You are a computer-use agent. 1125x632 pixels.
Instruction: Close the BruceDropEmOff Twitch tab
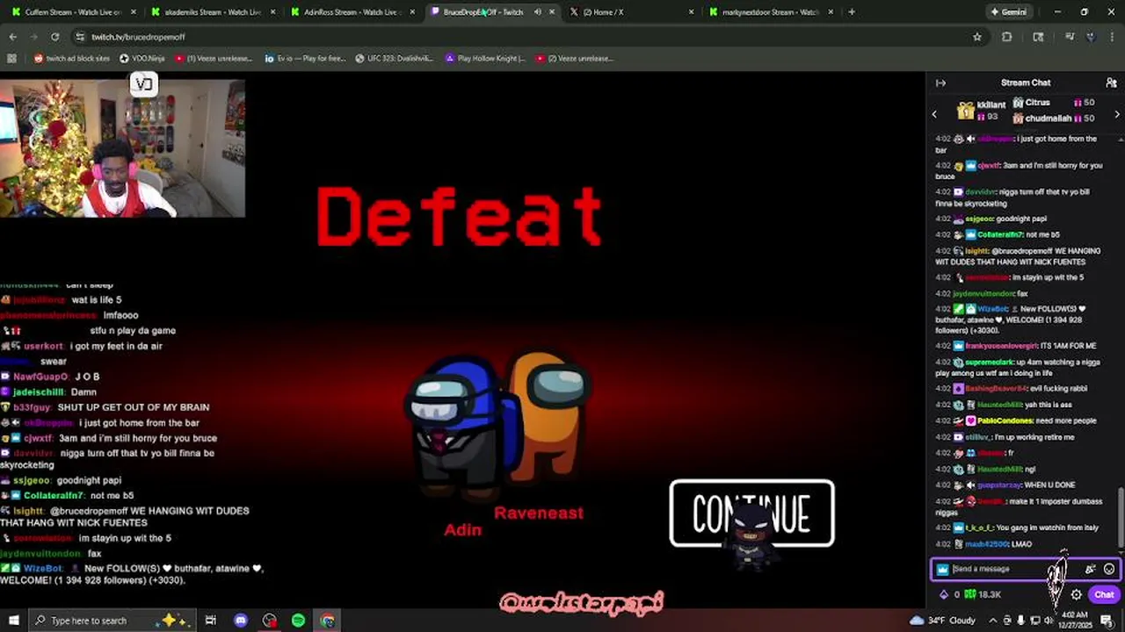coord(552,12)
